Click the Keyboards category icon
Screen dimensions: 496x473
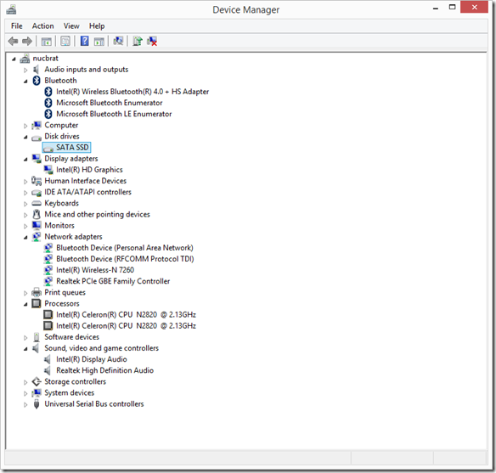[37, 203]
